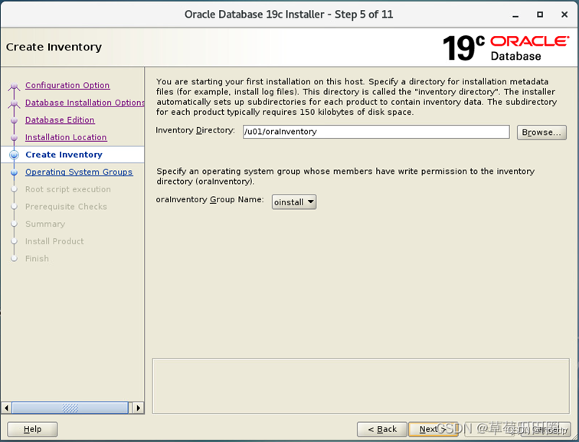Click the Installation Location step bullet icon
The image size is (579, 442).
(14, 138)
